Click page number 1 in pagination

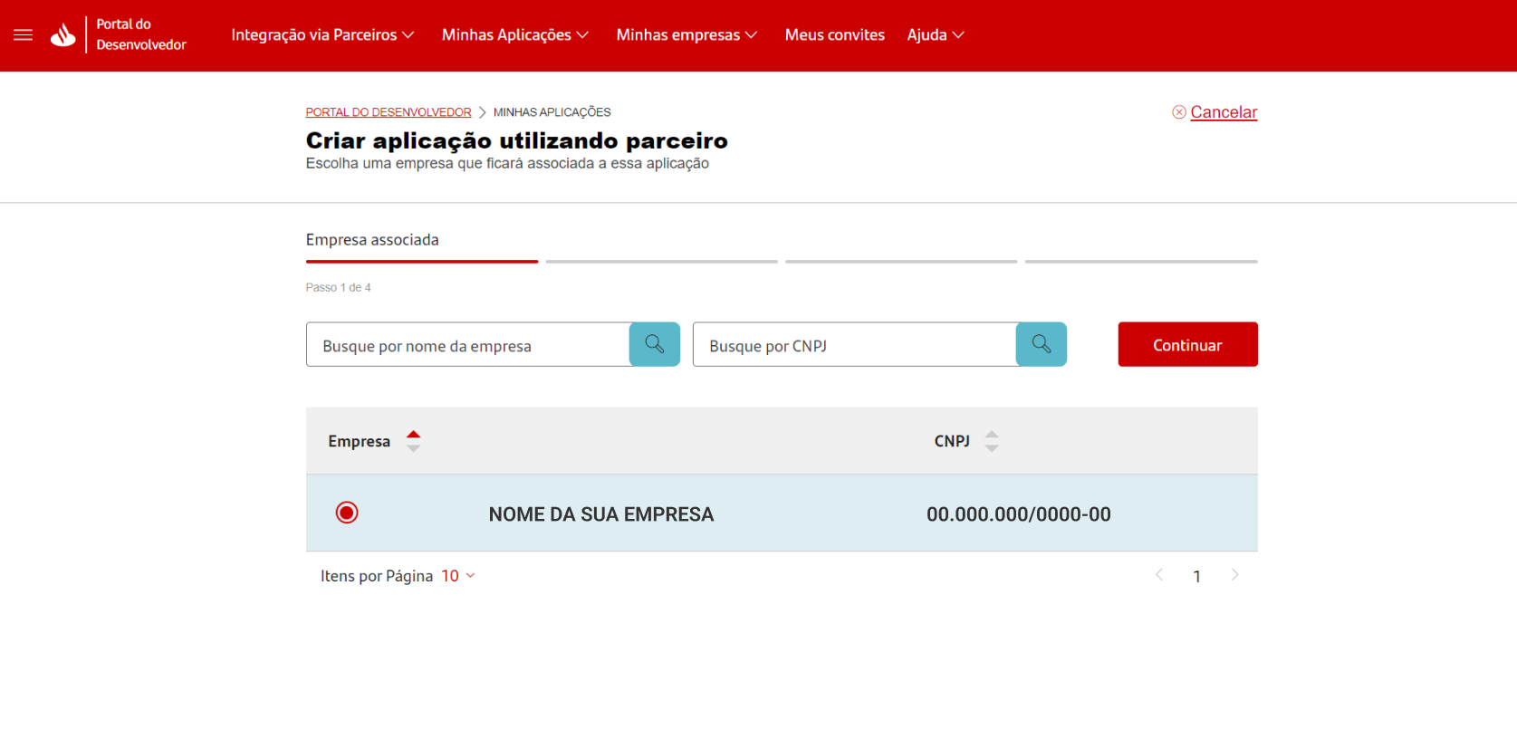pyautogui.click(x=1197, y=576)
